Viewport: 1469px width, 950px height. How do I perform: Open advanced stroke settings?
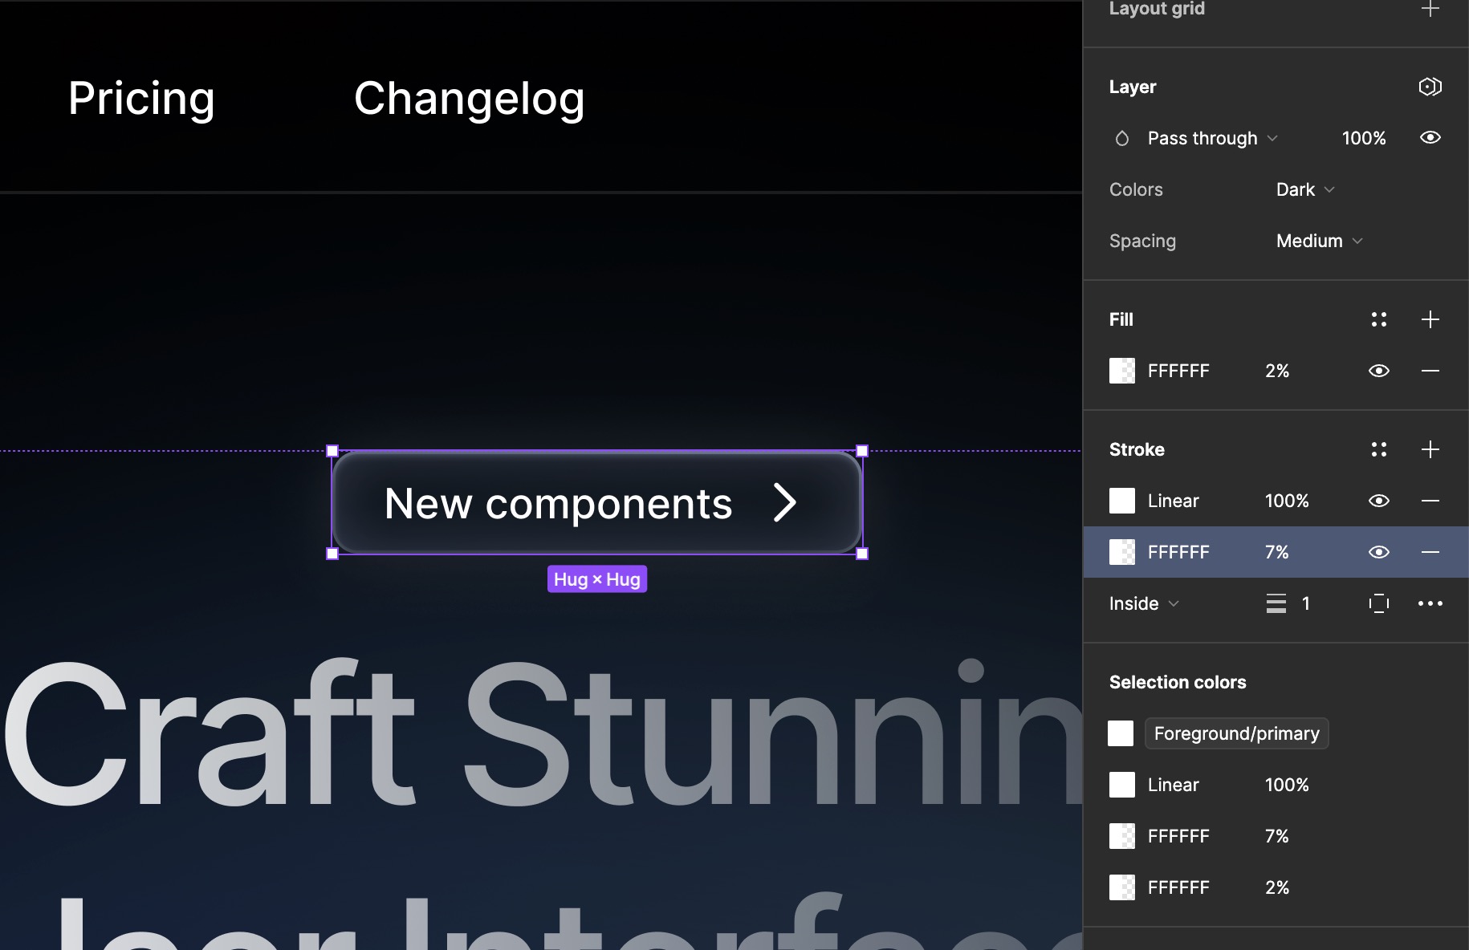coord(1380,603)
